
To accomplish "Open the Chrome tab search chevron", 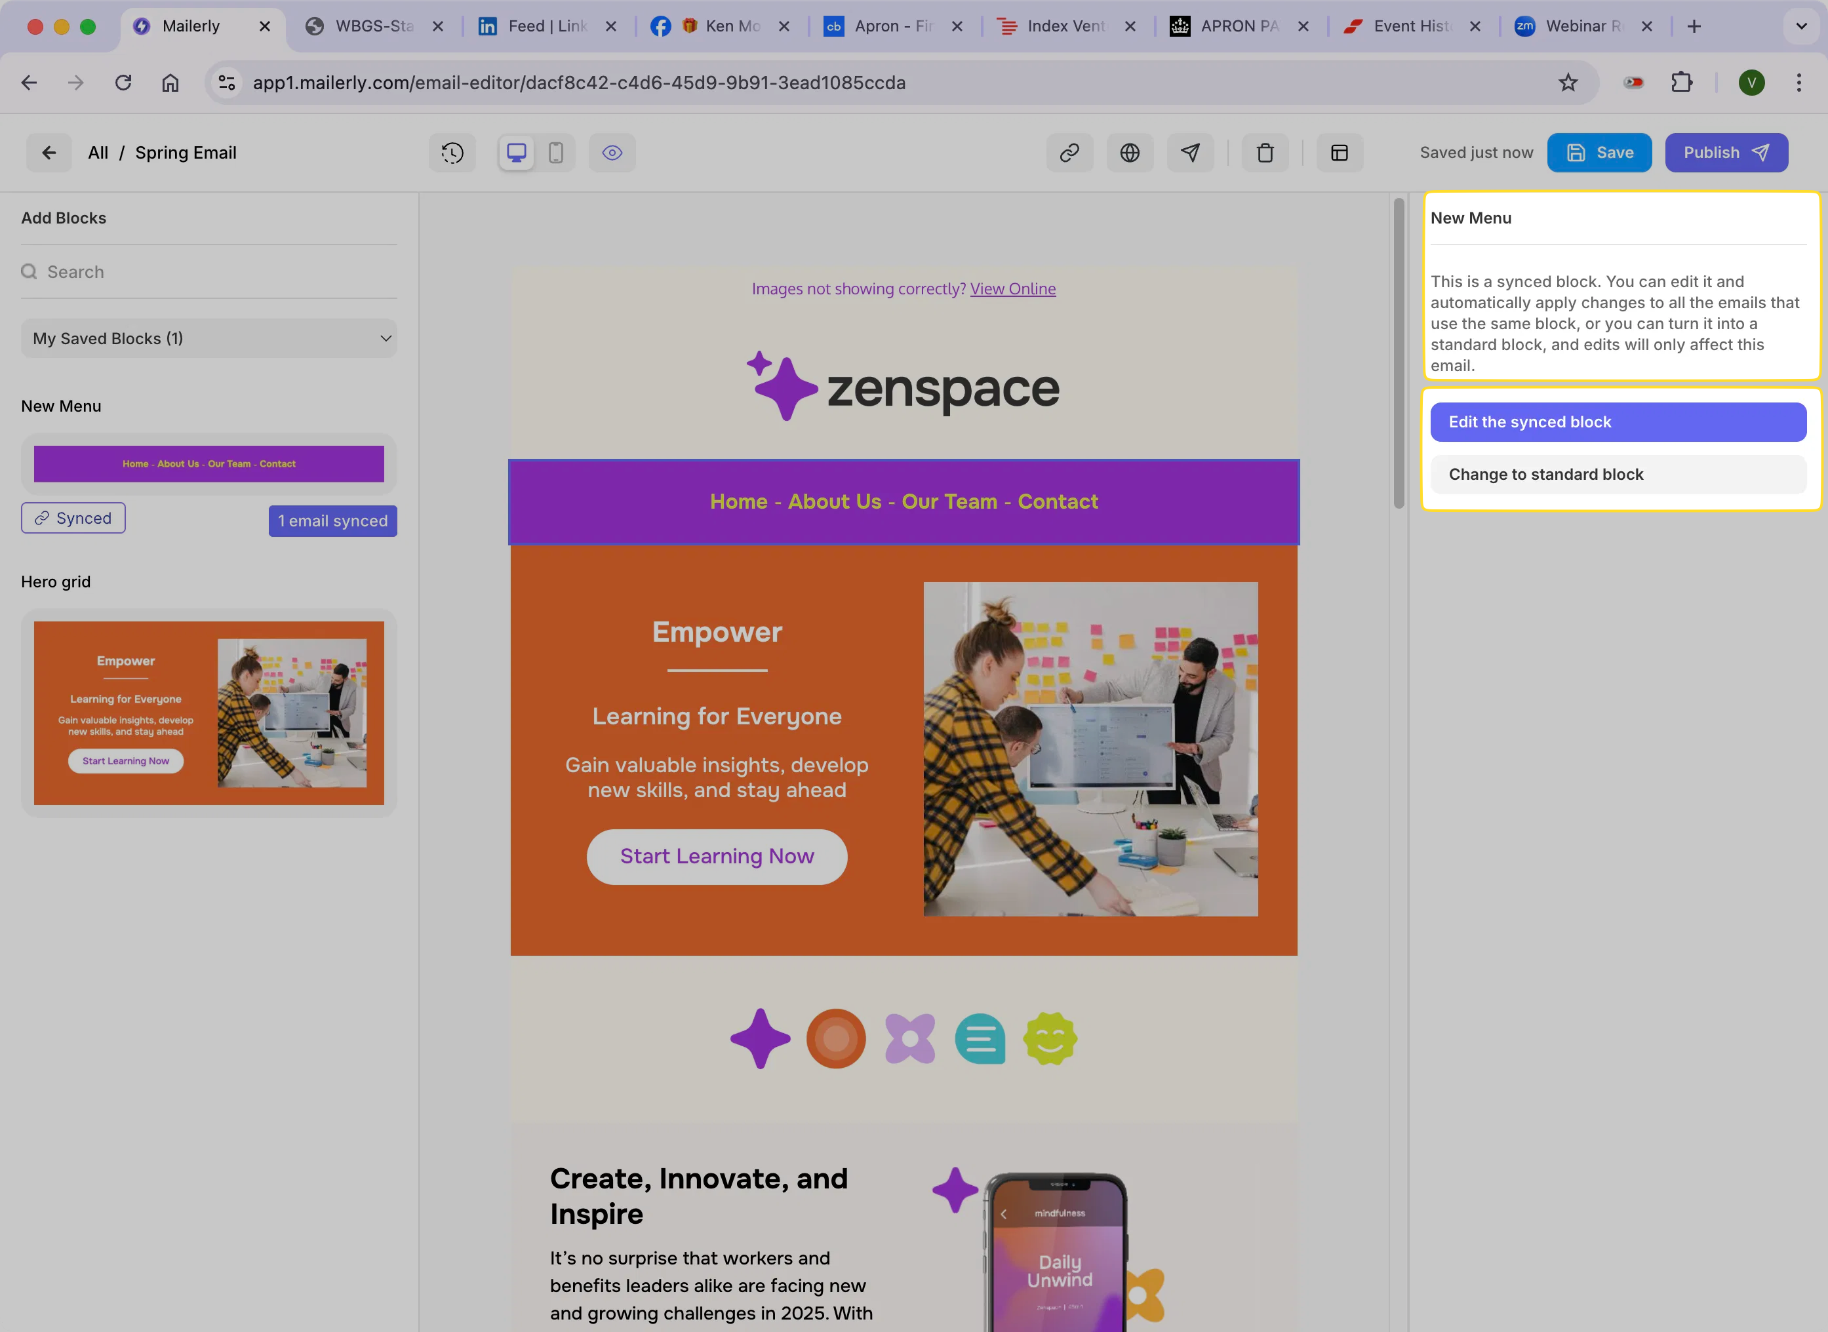I will [x=1800, y=26].
